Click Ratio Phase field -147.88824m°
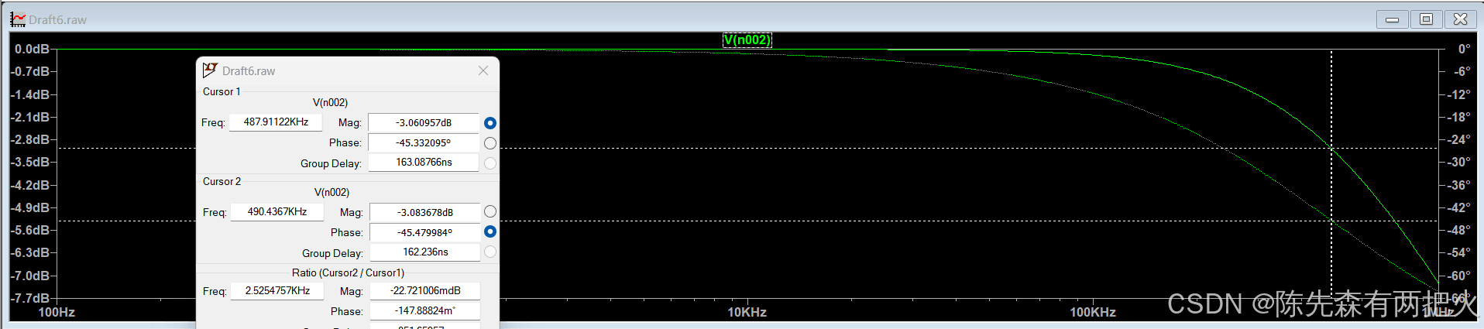1484x329 pixels. click(x=425, y=311)
